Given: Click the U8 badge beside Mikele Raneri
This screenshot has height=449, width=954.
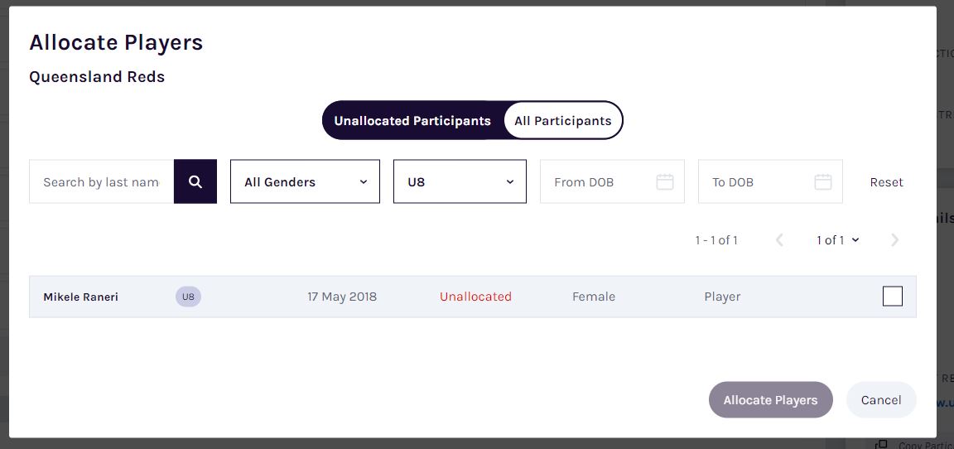Looking at the screenshot, I should [x=188, y=297].
